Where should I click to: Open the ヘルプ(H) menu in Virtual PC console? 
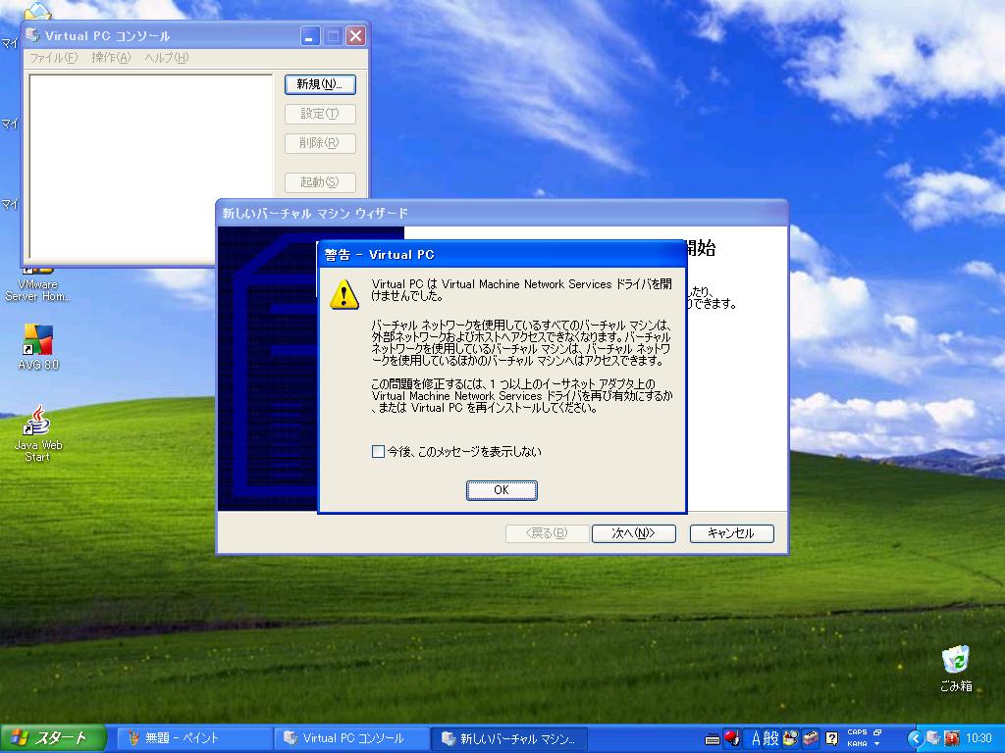click(x=167, y=58)
